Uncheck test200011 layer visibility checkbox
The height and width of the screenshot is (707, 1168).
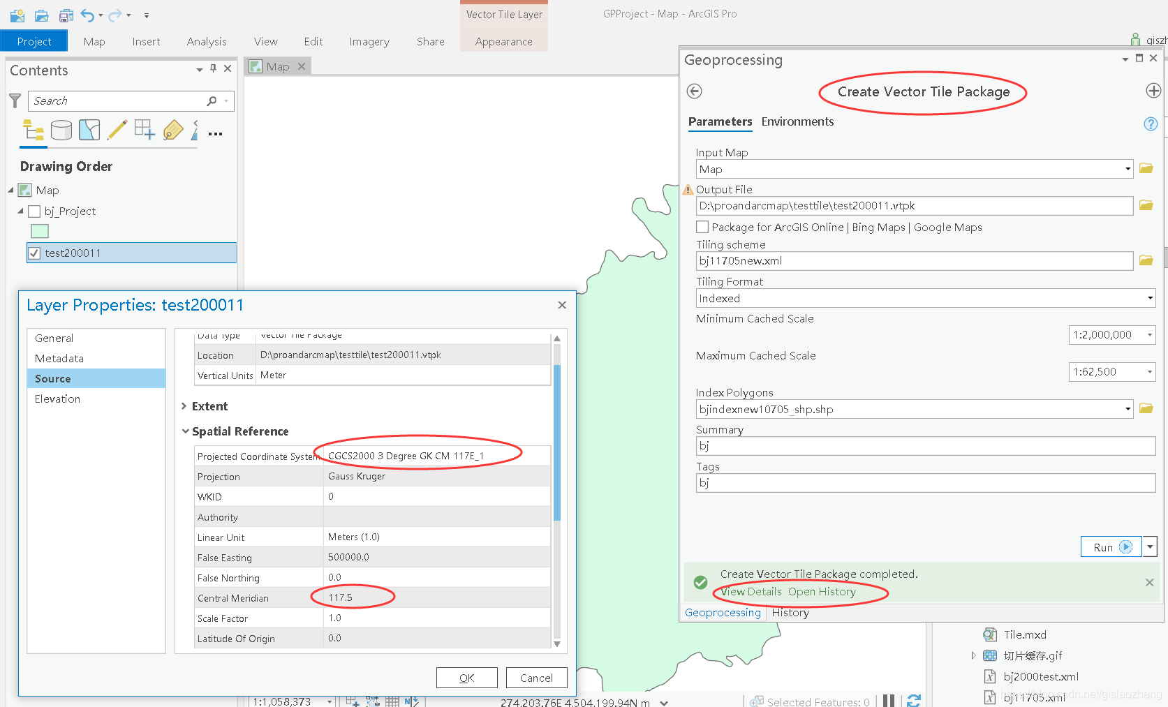coord(34,253)
